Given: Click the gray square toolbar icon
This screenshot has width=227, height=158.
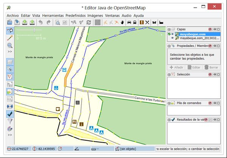Looking at the screenshot, I should click(97, 23).
